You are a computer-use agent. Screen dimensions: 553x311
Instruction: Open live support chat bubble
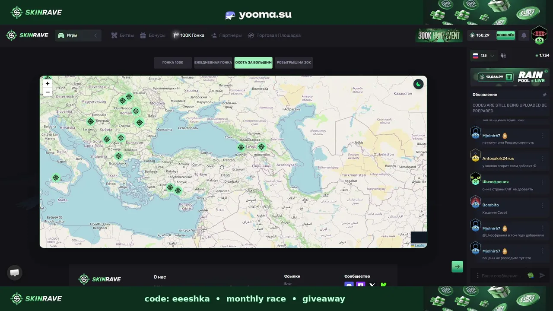14,273
